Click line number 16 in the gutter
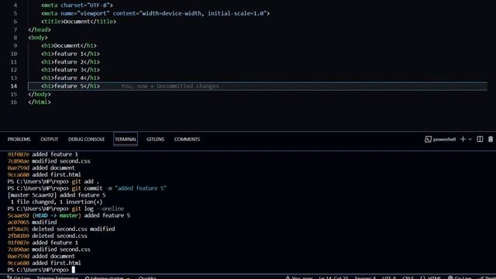This screenshot has height=279, width=496. point(14,102)
